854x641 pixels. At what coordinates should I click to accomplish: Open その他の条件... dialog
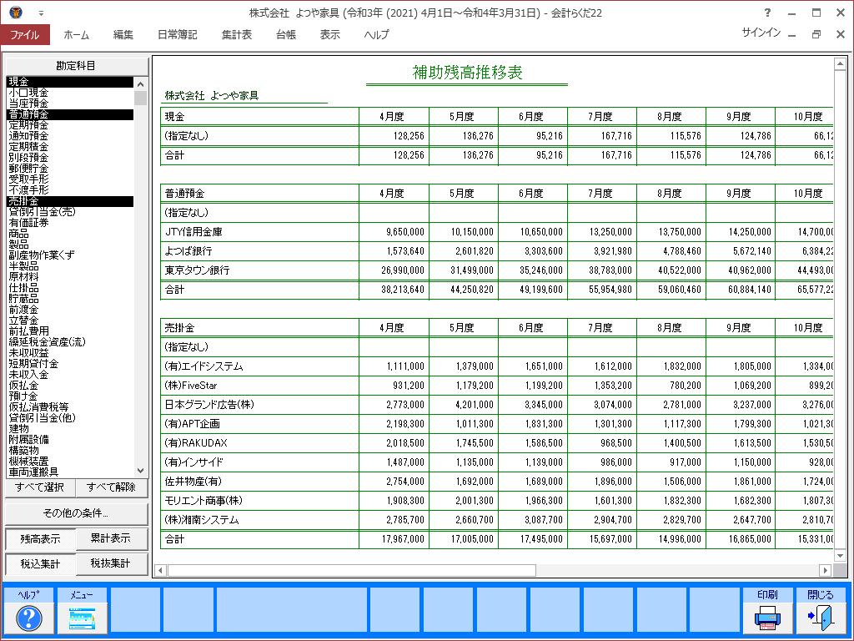(x=76, y=513)
